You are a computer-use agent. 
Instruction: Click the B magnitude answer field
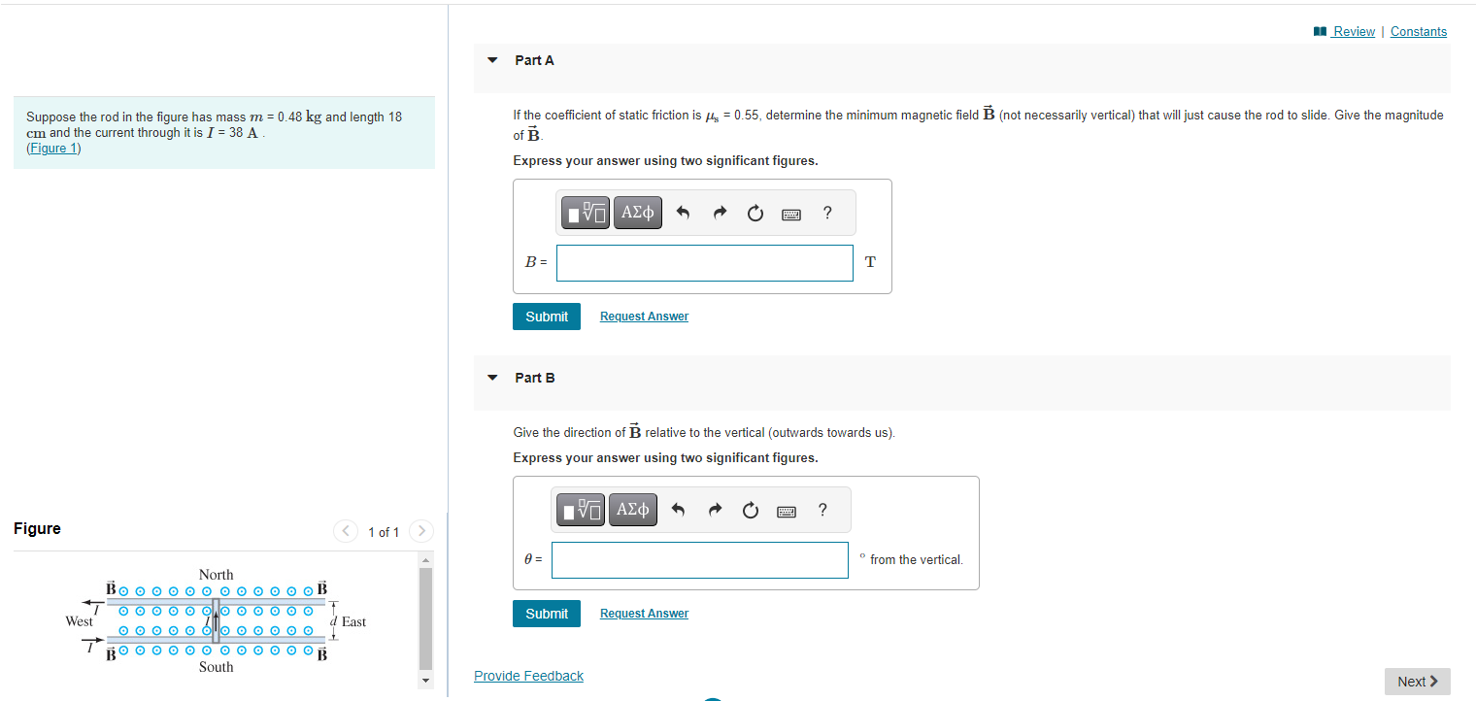[x=705, y=262]
